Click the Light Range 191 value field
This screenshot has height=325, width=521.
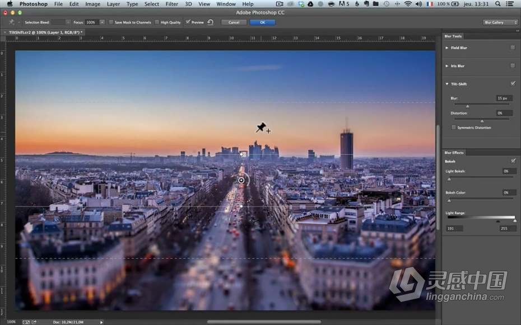point(454,228)
